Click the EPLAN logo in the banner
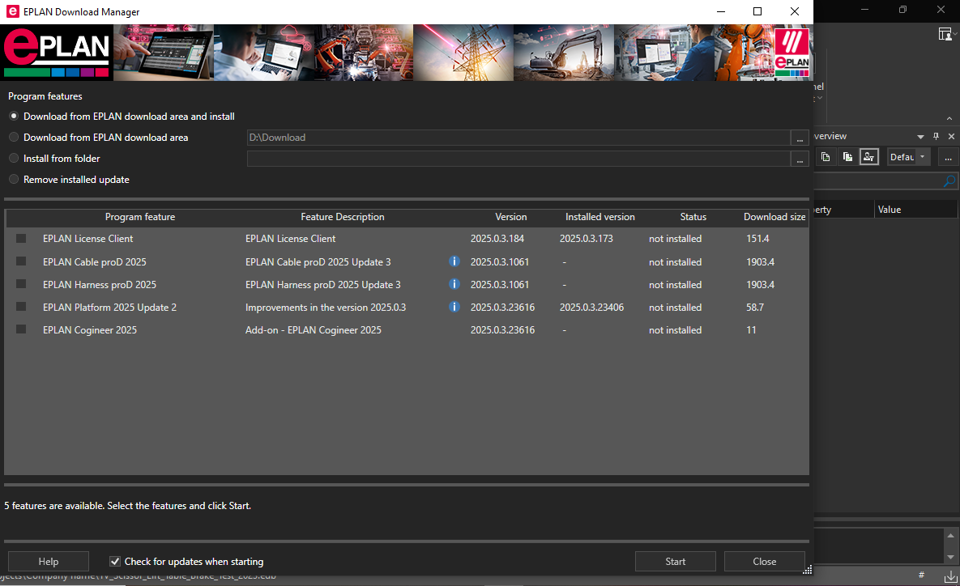 (57, 53)
